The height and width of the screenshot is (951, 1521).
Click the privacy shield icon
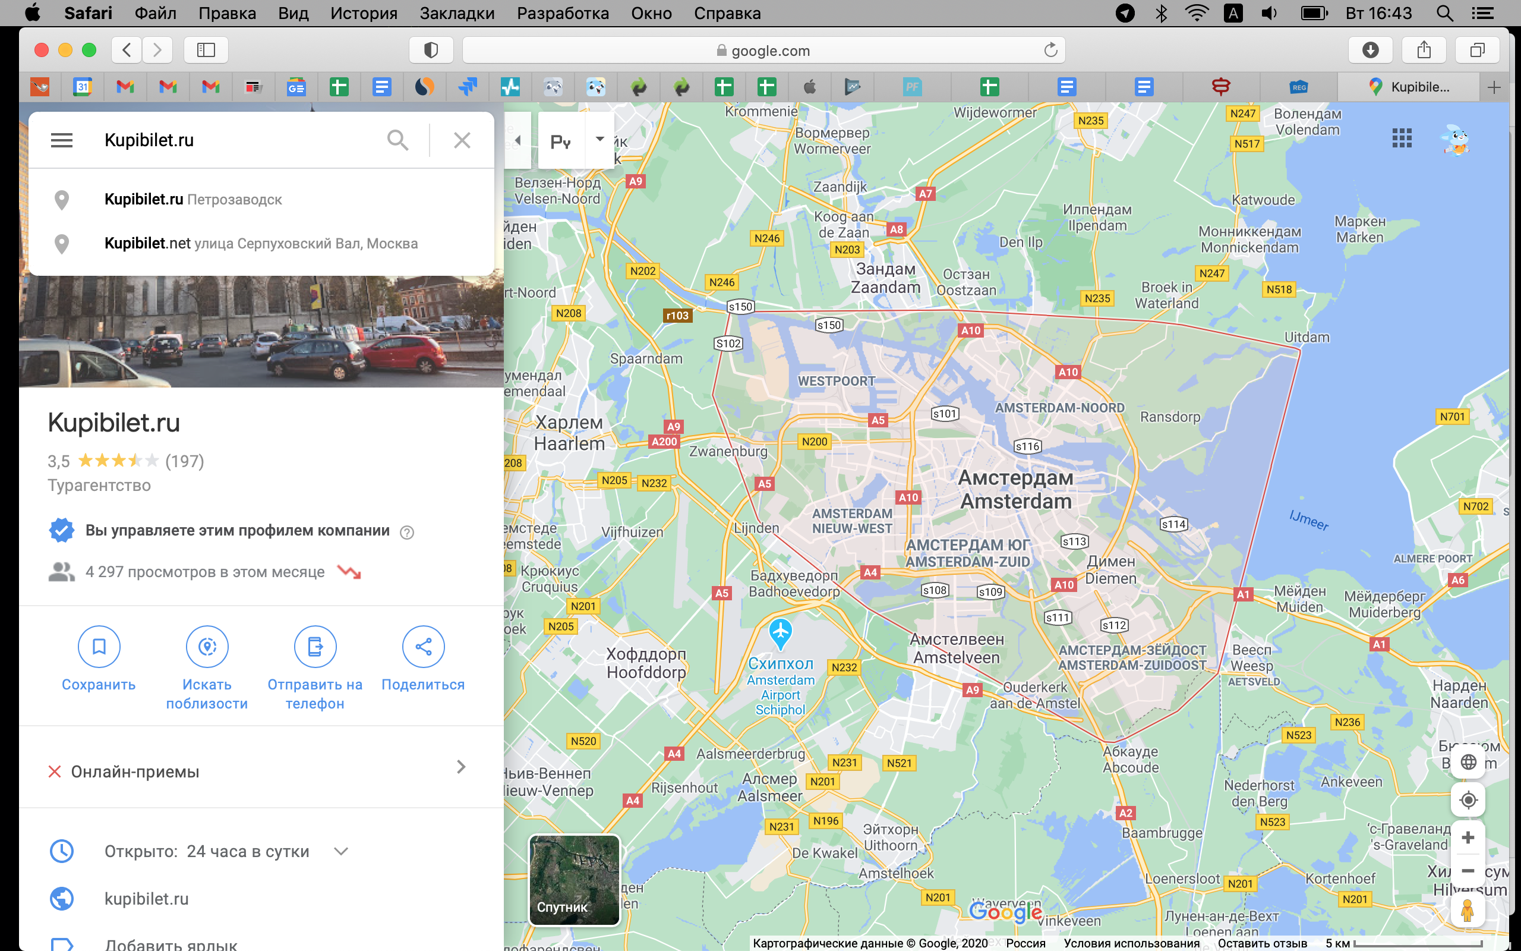pos(431,50)
